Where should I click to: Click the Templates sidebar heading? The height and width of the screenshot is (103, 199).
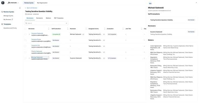pyautogui.click(x=7, y=24)
